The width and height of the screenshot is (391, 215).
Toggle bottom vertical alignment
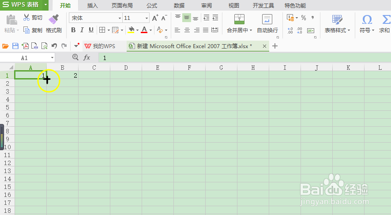[195, 18]
